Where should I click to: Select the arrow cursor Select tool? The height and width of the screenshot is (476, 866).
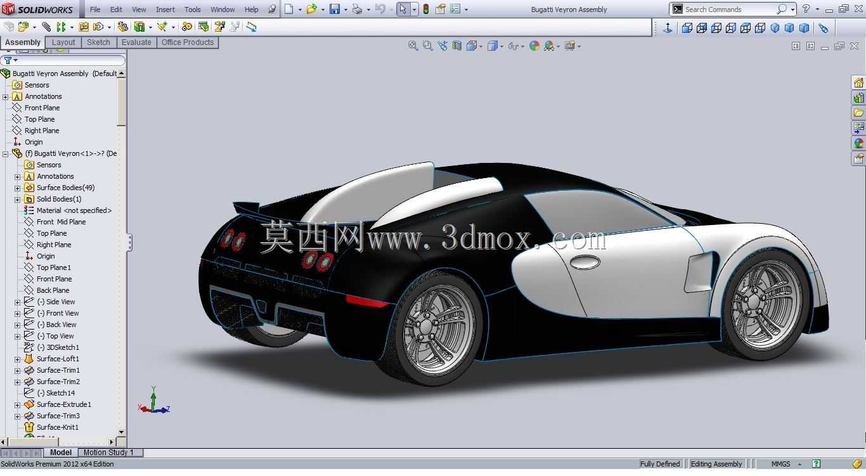point(403,9)
